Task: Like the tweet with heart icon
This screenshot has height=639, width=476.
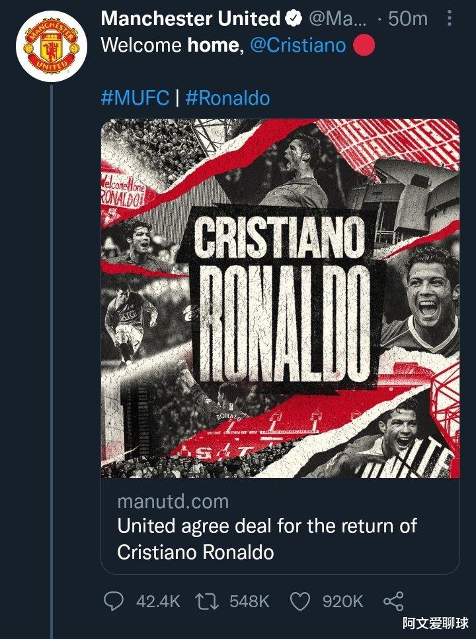Action: point(300,601)
